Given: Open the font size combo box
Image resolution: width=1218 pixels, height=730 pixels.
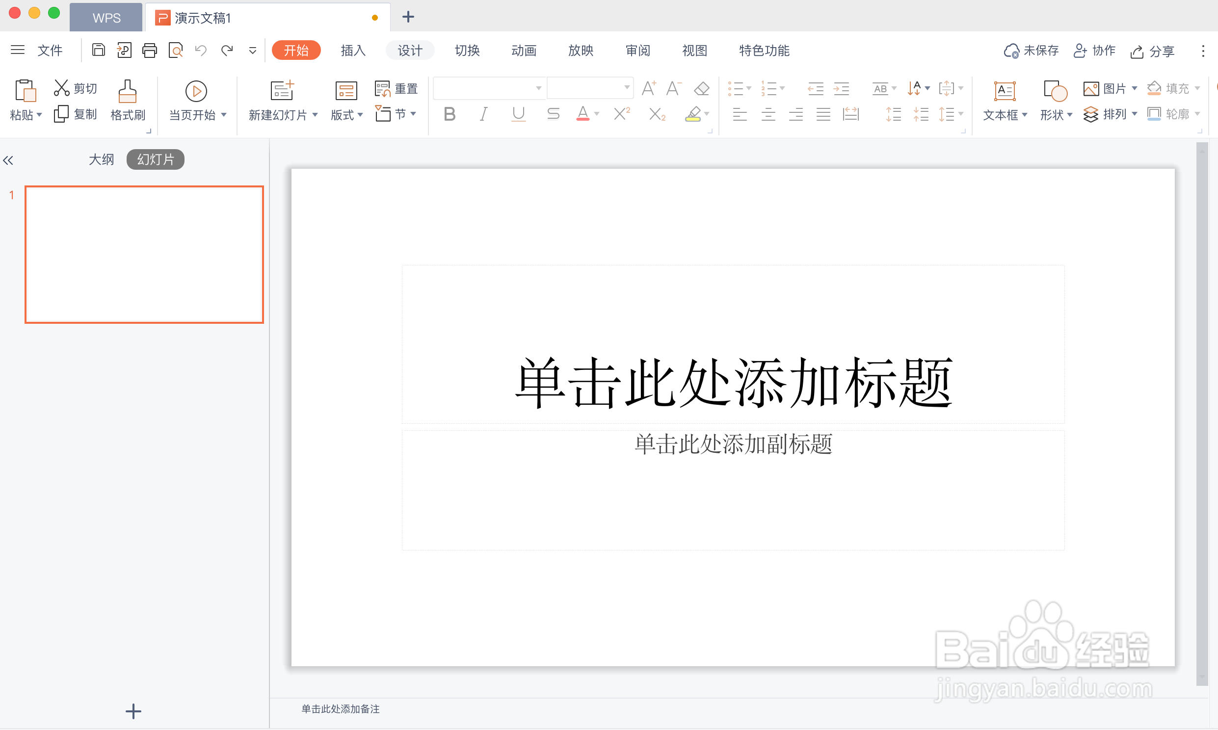Looking at the screenshot, I should [x=590, y=88].
